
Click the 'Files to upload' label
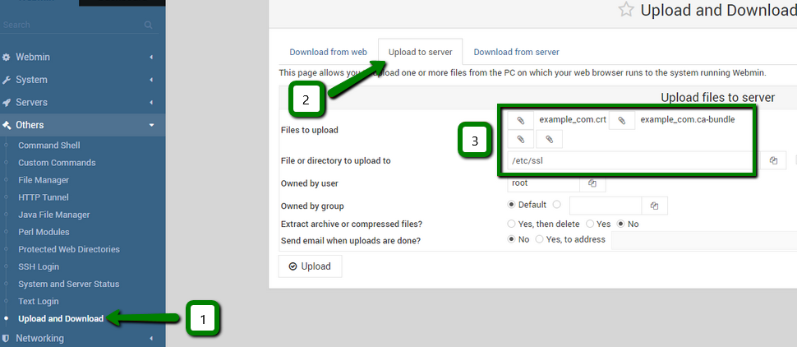[x=310, y=130]
